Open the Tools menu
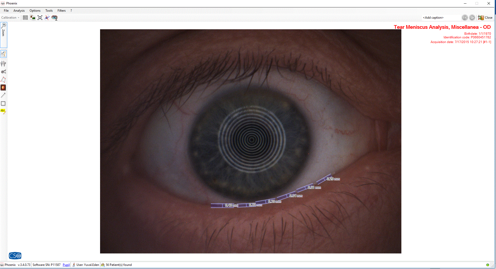The width and height of the screenshot is (496, 269). click(x=49, y=11)
